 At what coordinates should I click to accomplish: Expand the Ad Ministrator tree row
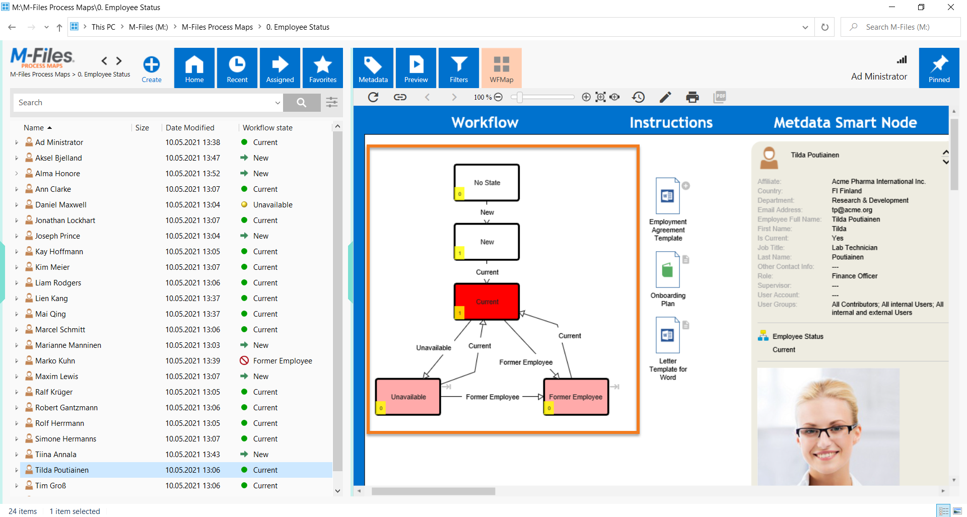(17, 142)
